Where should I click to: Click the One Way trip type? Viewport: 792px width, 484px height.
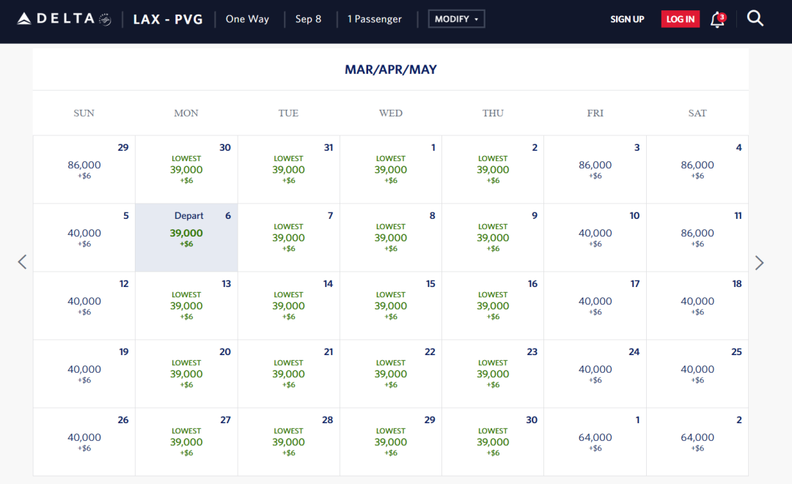point(247,19)
